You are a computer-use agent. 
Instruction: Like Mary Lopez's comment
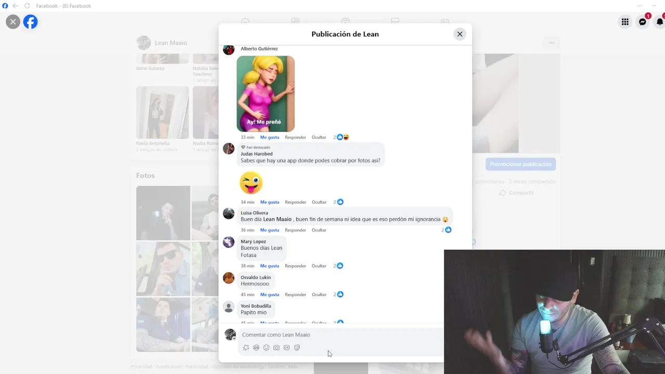[270, 266]
